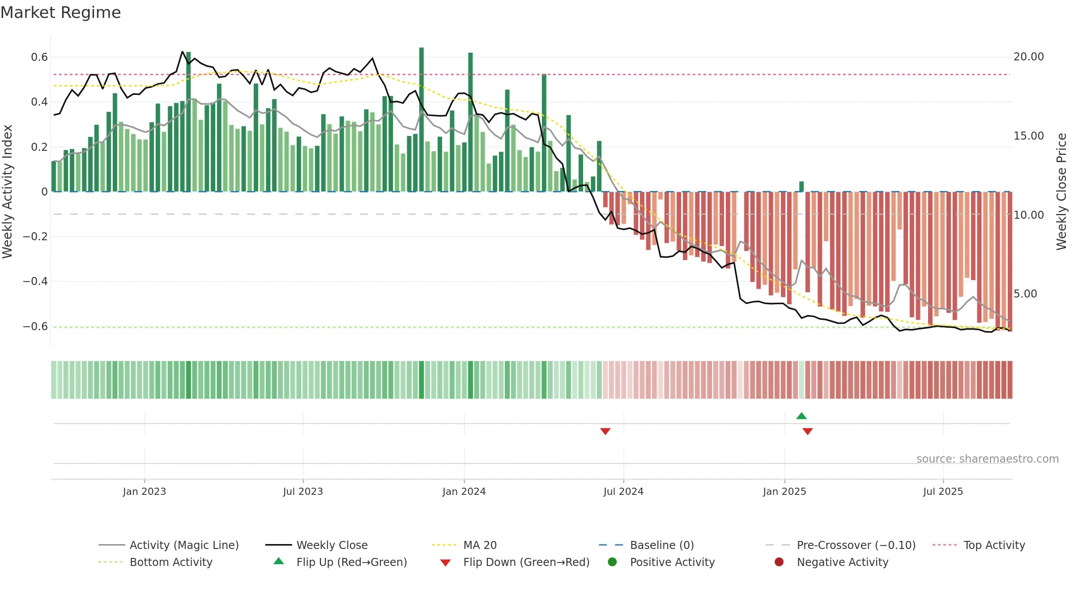
Task: Click the red flip-down marker before Jul 2024
Action: [605, 431]
